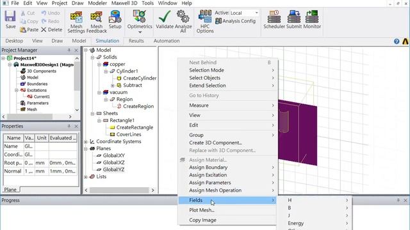The image size is (410, 230).
Task: Click the Normal value cell
Action: click(28, 171)
